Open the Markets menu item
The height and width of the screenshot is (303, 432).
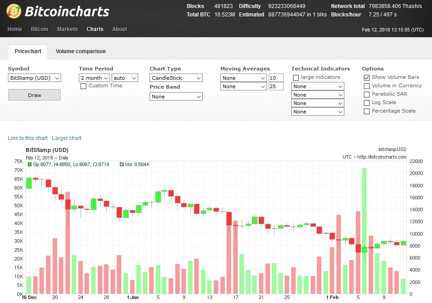pos(67,29)
